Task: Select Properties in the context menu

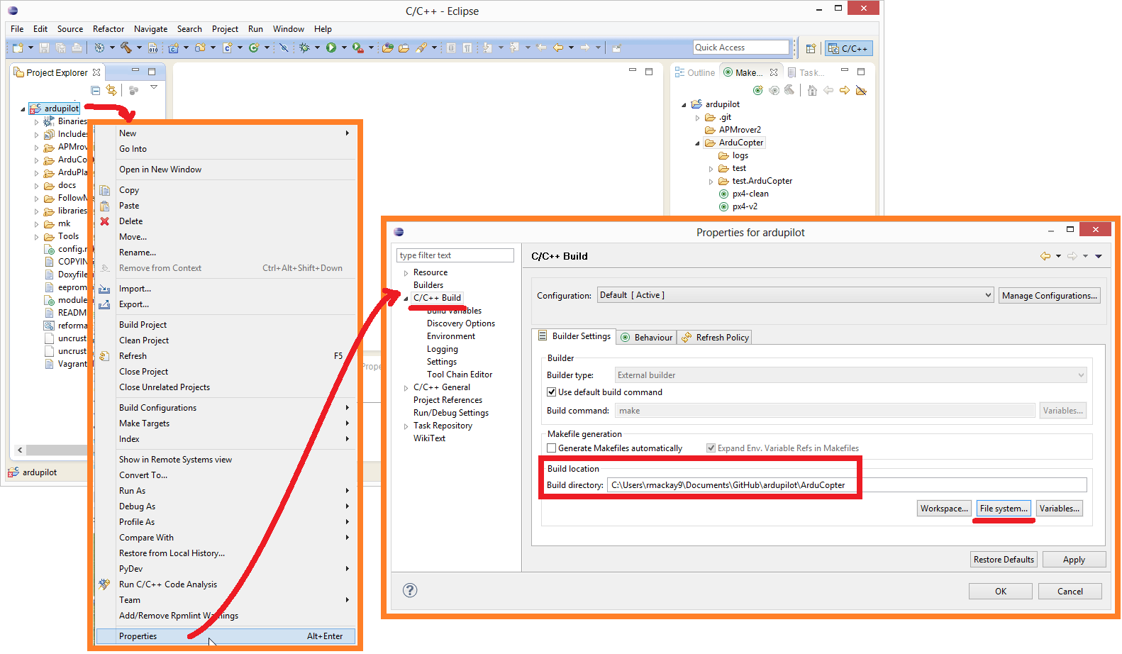Action: [x=138, y=636]
